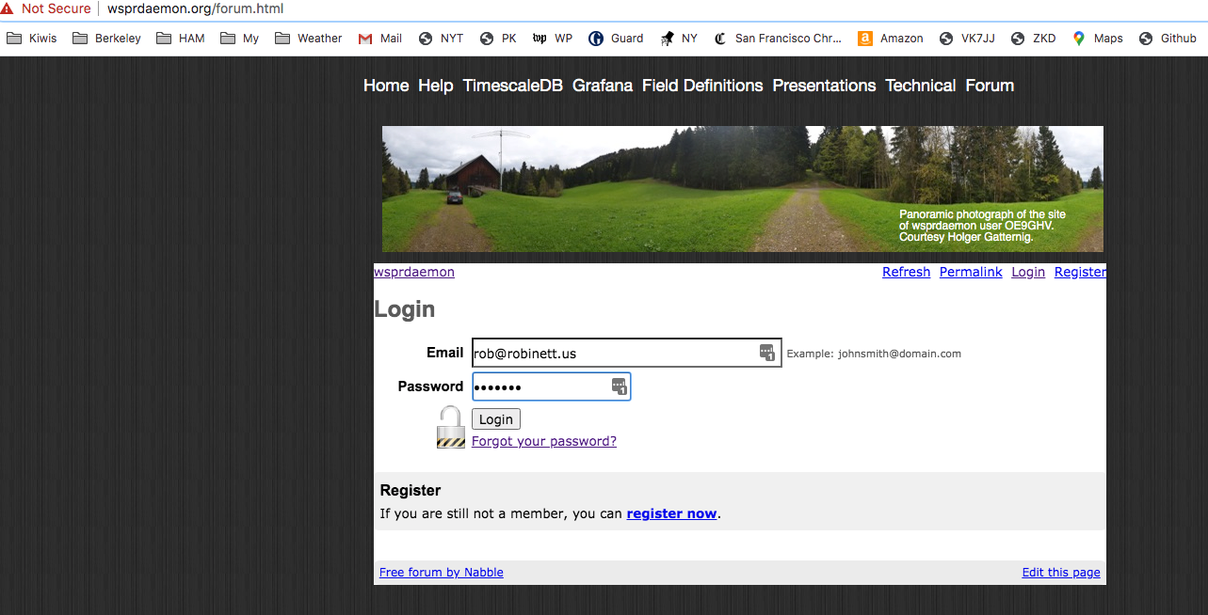
Task: Open Field Definitions in navigation
Action: pyautogui.click(x=702, y=86)
